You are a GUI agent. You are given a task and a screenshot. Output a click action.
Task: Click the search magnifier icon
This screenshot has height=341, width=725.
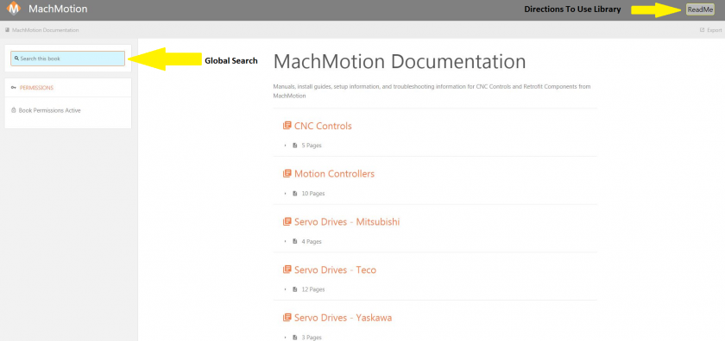click(16, 59)
